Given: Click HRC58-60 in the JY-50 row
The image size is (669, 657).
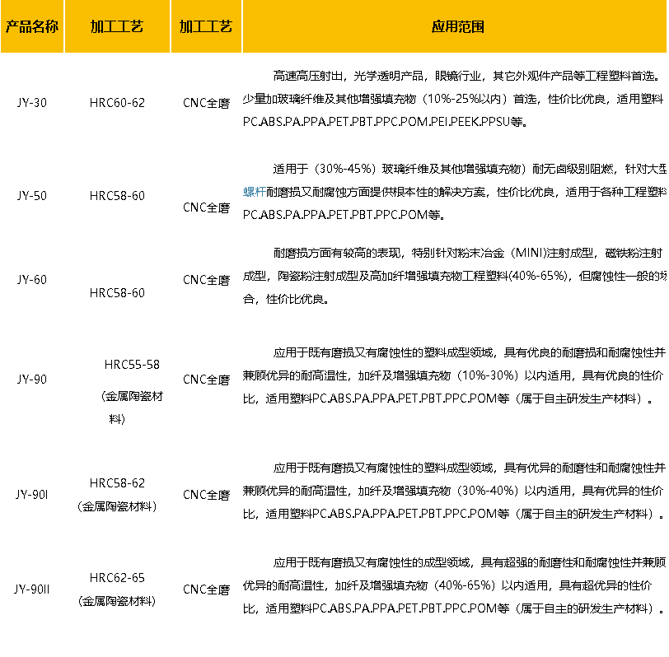Looking at the screenshot, I should tap(117, 196).
